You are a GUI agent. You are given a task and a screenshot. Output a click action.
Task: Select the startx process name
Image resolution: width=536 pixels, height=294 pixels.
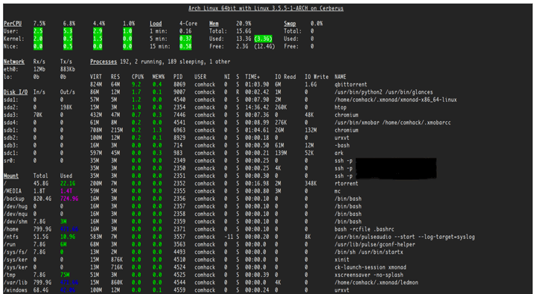(368, 252)
